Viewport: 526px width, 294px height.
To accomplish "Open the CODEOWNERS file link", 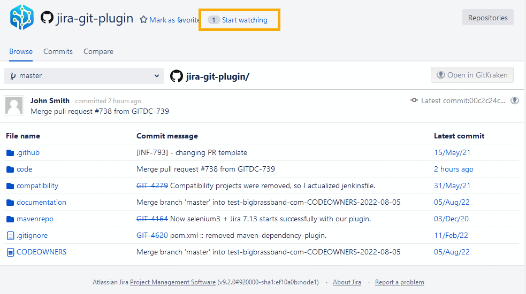I will 41,252.
